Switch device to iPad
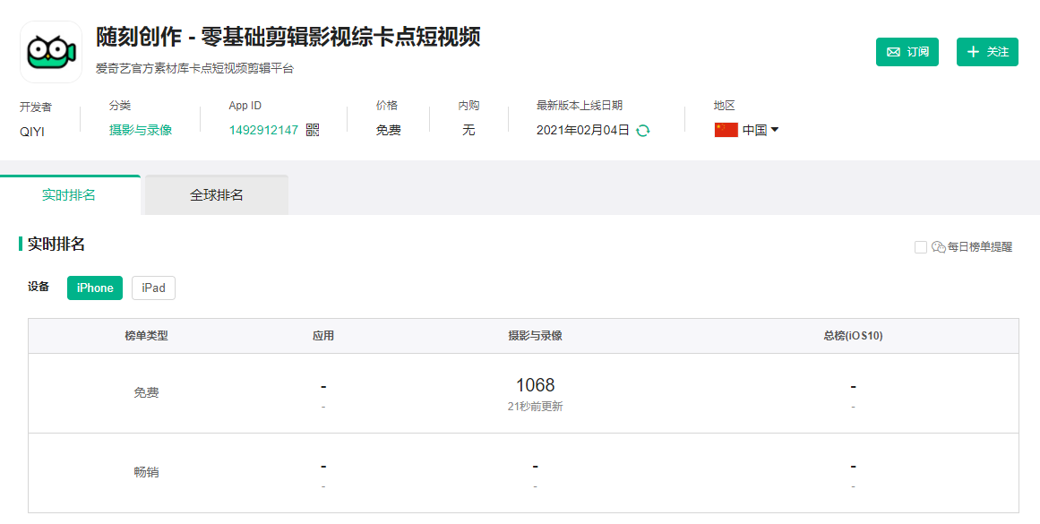1040x524 pixels. (x=153, y=288)
